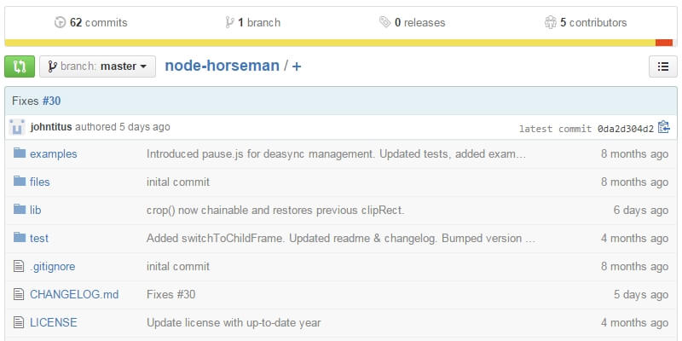Image resolution: width=682 pixels, height=341 pixels.
Task: Click the lib folder icon
Action: [20, 210]
